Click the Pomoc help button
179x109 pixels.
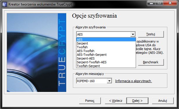pyautogui.click(x=90, y=101)
